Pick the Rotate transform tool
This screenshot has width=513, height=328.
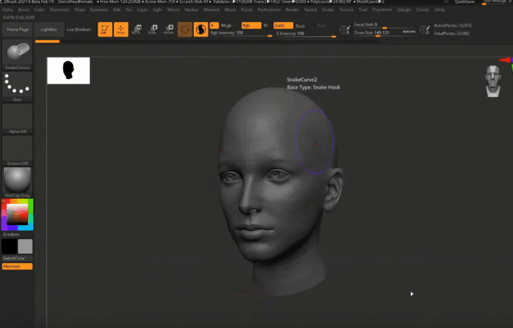(168, 29)
